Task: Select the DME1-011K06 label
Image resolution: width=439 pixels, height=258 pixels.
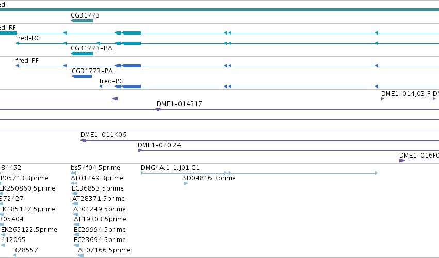Action: click(103, 134)
